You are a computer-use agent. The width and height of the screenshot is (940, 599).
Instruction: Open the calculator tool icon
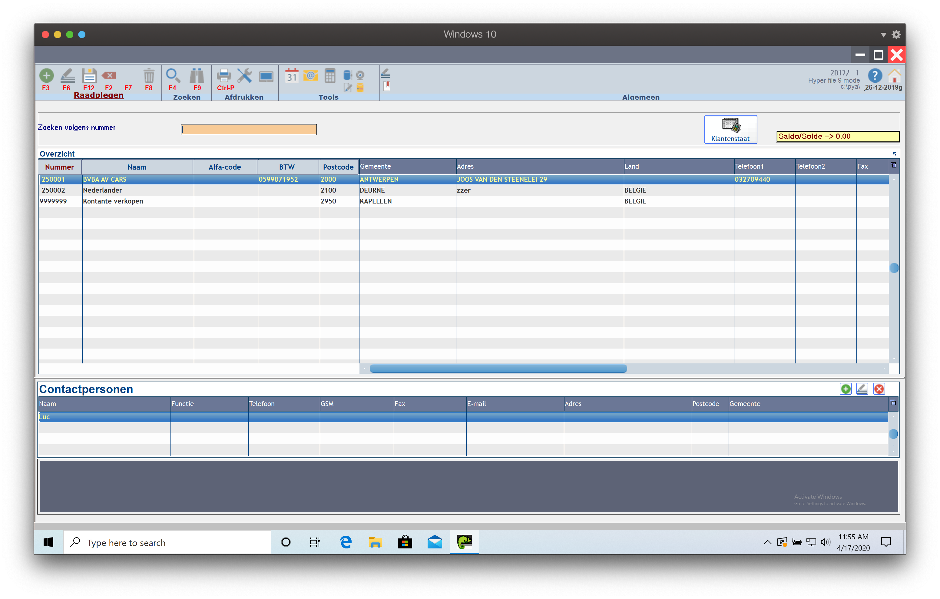click(330, 76)
